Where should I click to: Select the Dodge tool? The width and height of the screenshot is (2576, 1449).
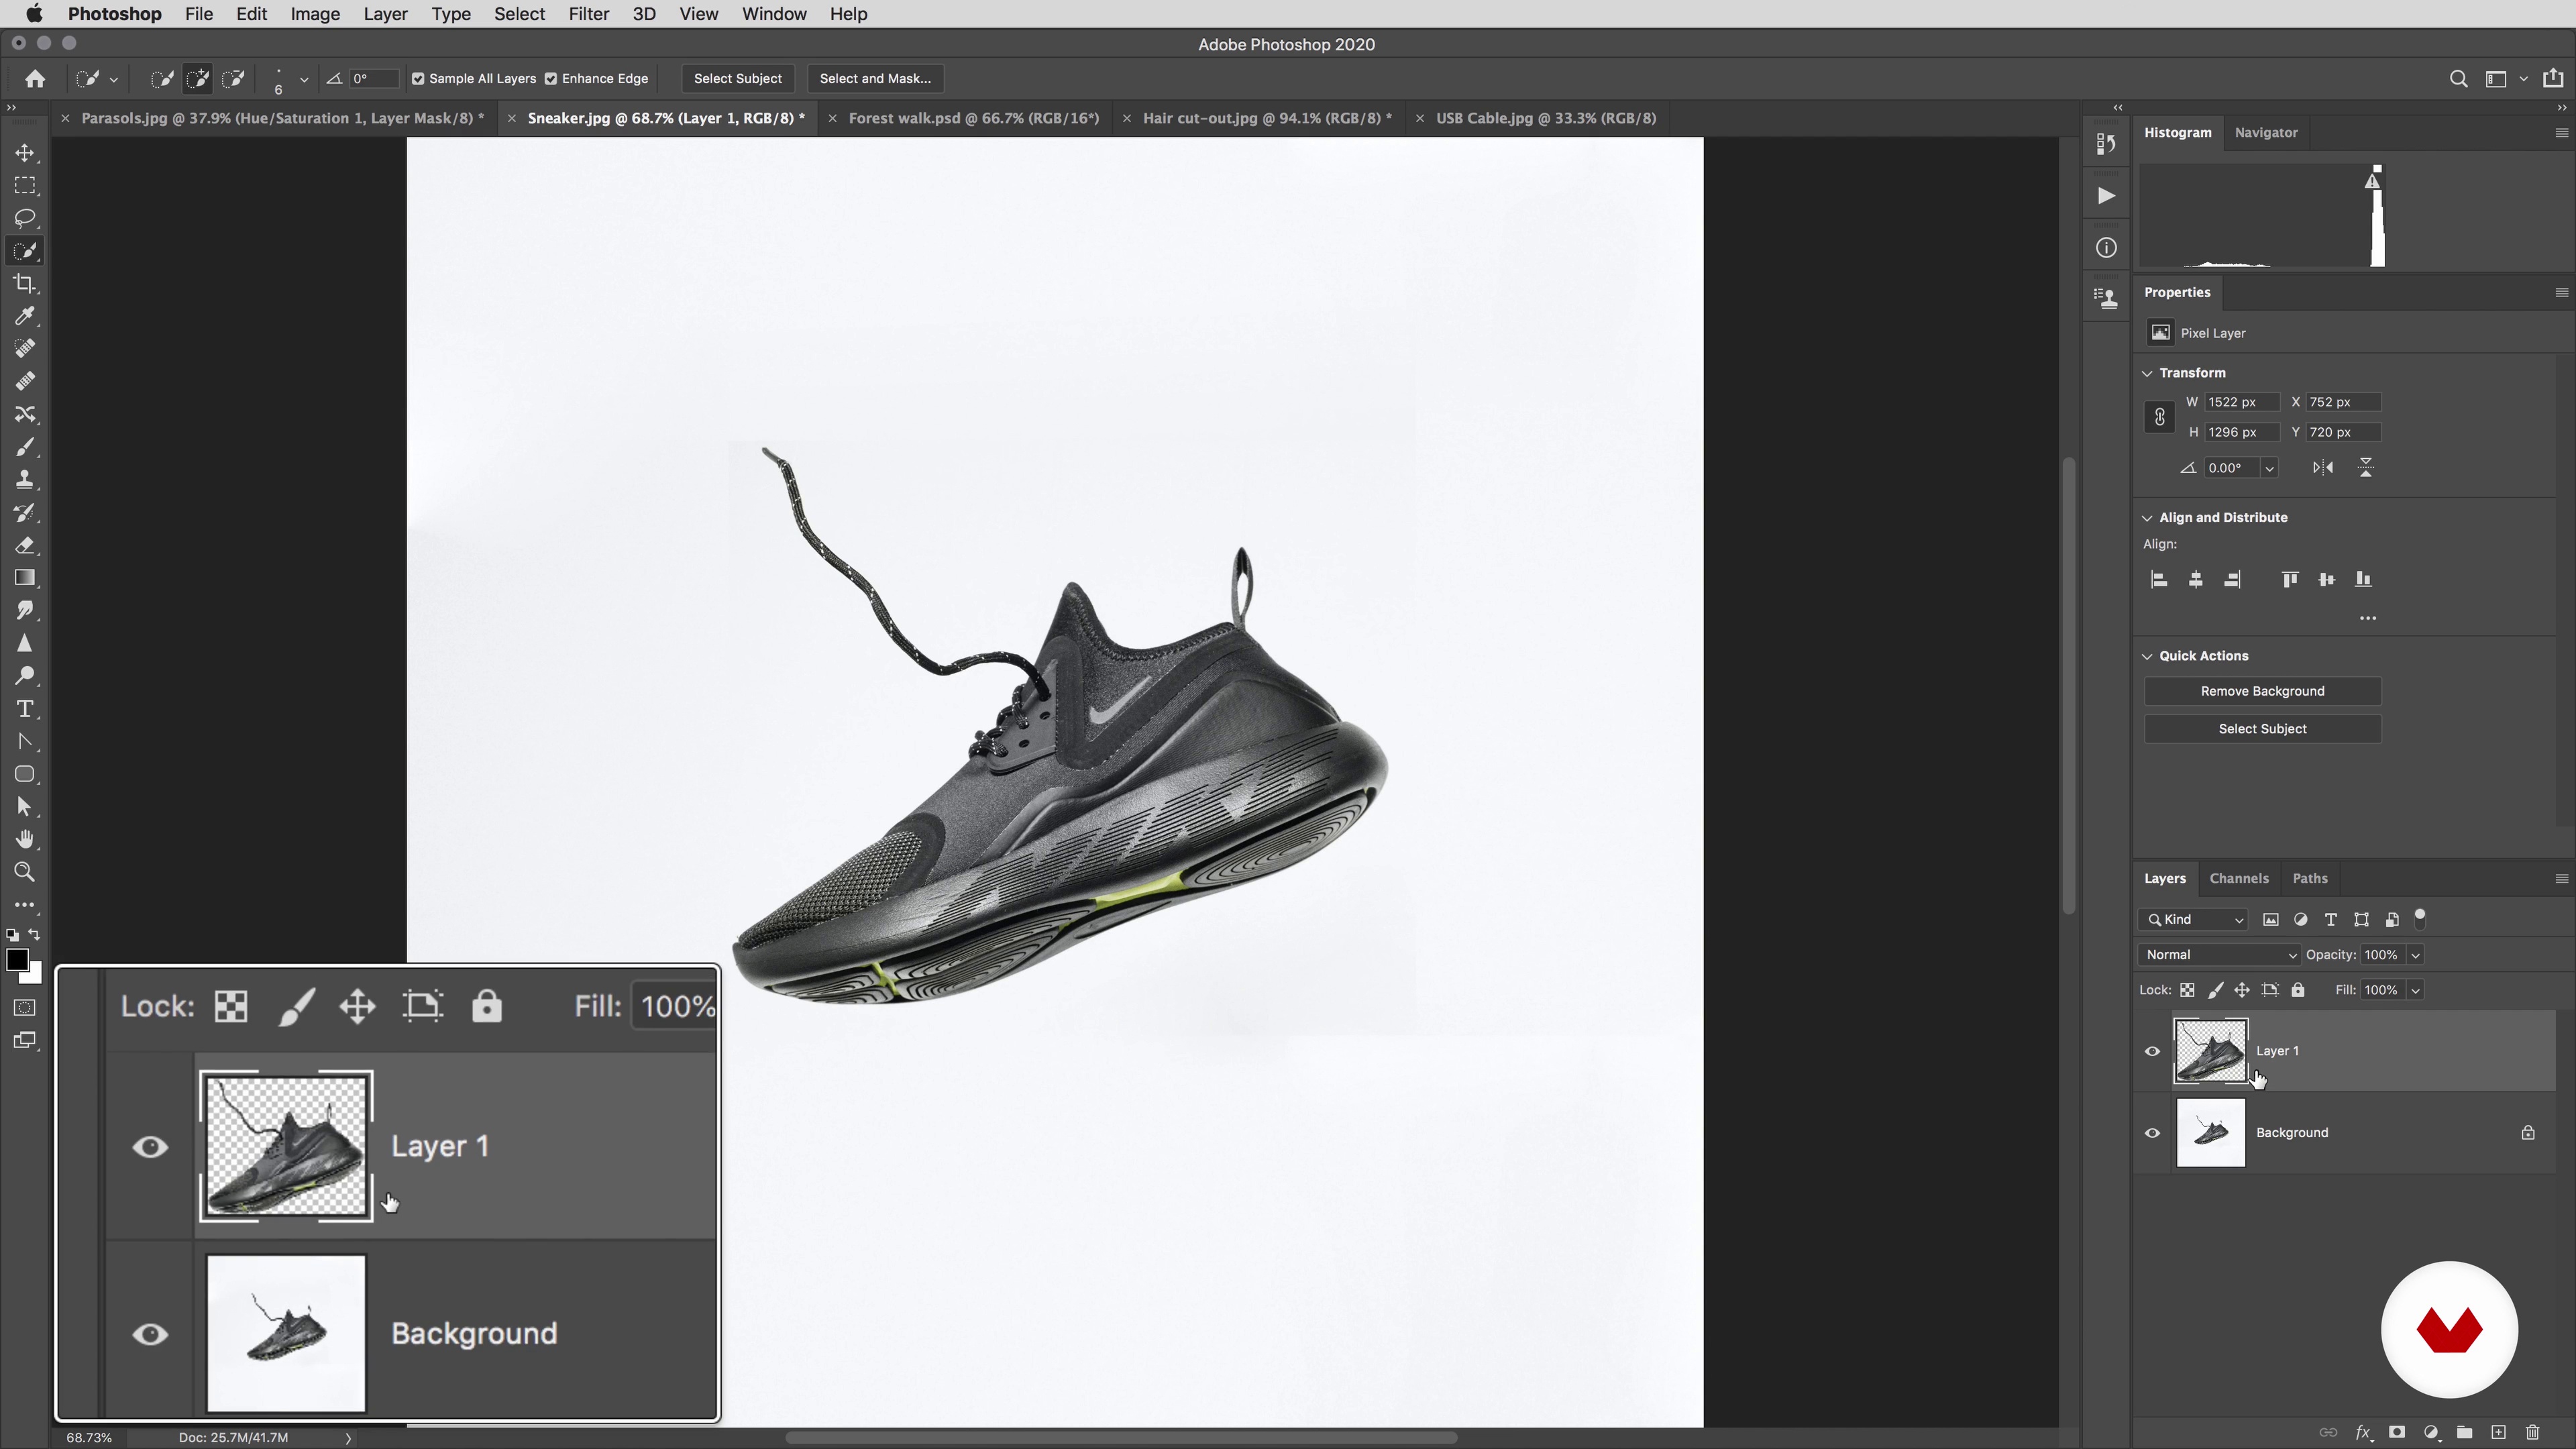[x=25, y=676]
